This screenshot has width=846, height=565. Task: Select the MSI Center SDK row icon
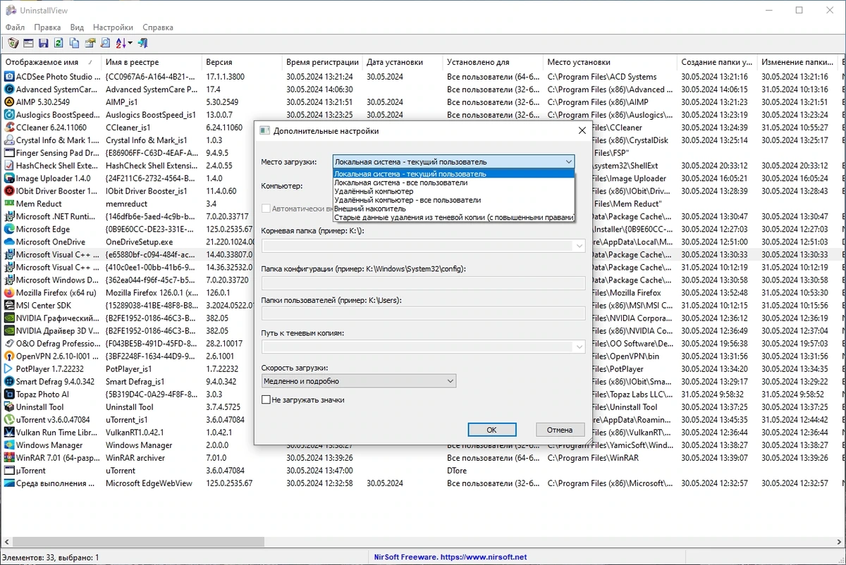coord(9,305)
